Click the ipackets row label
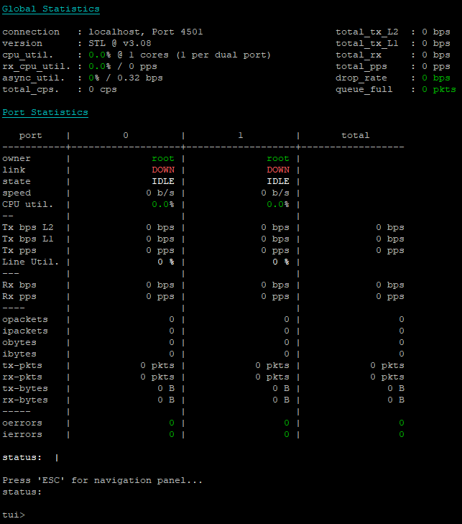 [x=25, y=331]
